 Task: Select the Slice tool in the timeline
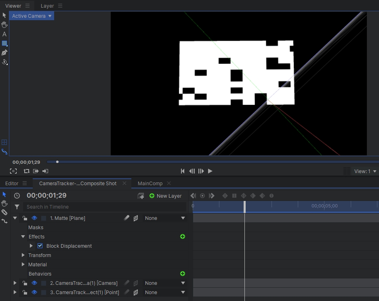click(4, 212)
